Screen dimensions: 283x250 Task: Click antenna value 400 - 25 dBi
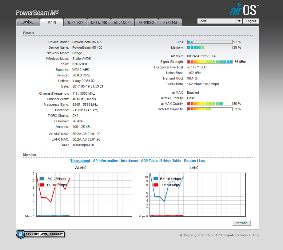tap(82, 127)
